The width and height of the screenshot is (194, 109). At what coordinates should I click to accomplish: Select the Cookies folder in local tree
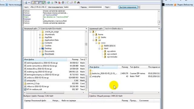48,46
